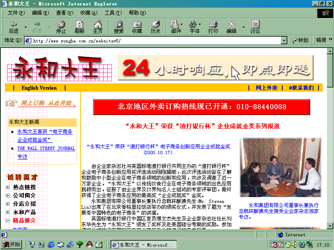Print the page with 打印
The image size is (334, 250).
pos(213,27)
